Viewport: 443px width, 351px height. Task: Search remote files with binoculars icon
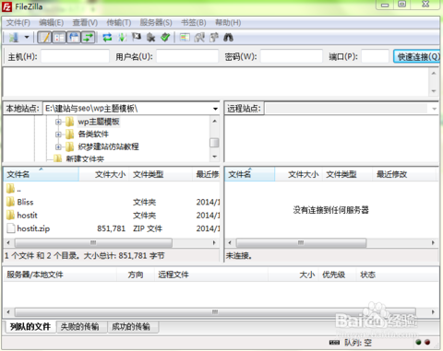228,38
